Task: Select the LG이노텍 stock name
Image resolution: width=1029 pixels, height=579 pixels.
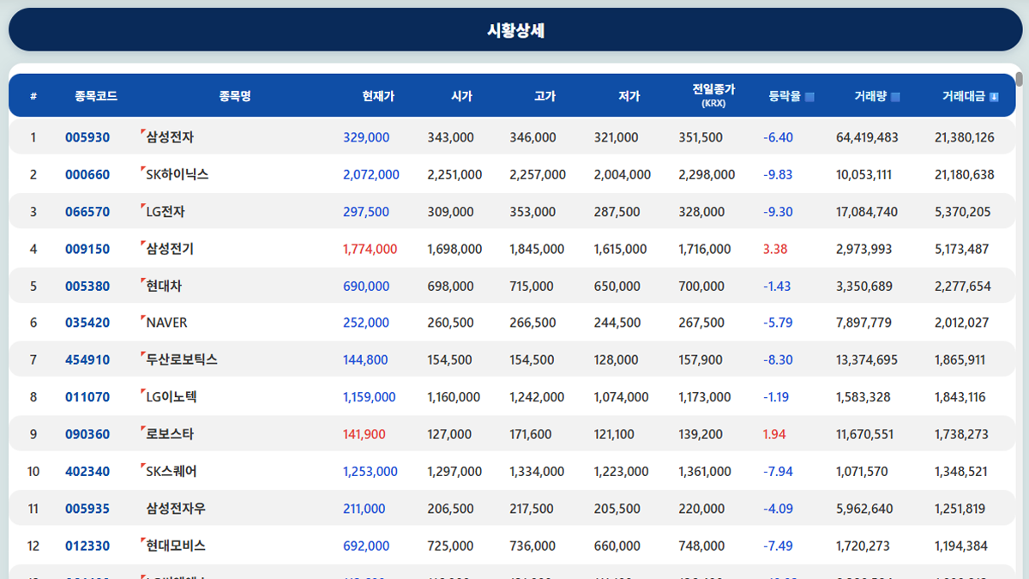Action: point(171,397)
